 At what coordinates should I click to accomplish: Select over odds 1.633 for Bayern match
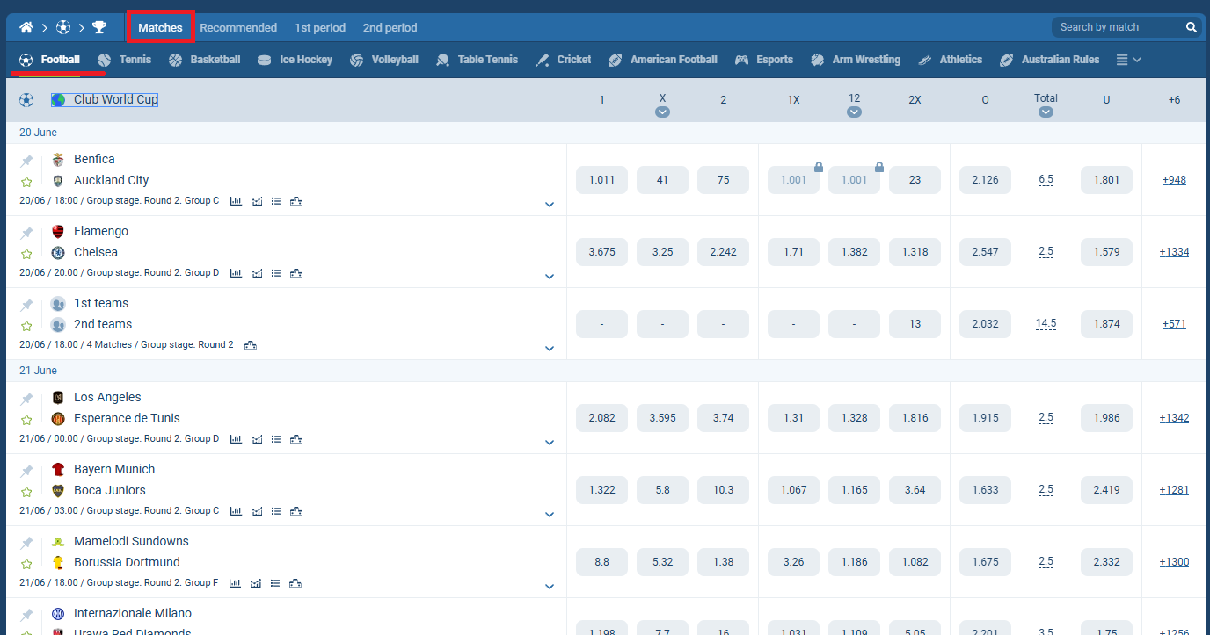(985, 490)
